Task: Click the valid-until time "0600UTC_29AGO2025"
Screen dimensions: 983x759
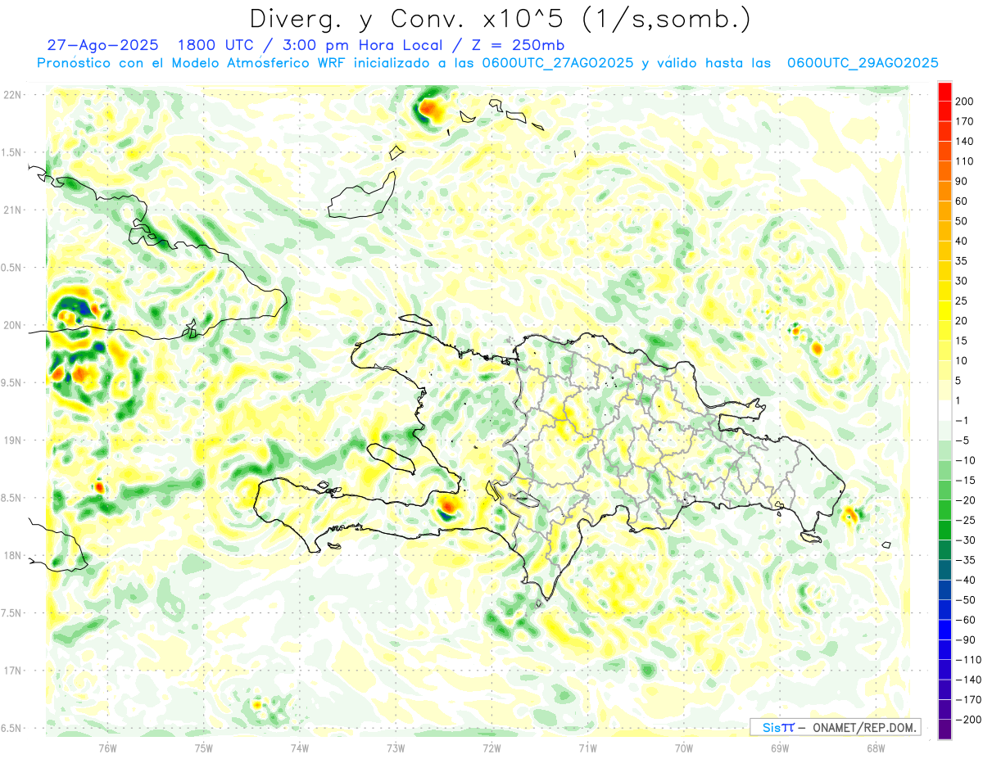Action: point(863,63)
